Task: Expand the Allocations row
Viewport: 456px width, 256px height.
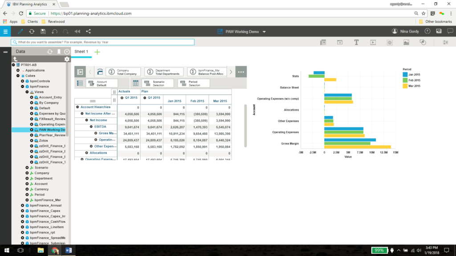Action: point(87,153)
